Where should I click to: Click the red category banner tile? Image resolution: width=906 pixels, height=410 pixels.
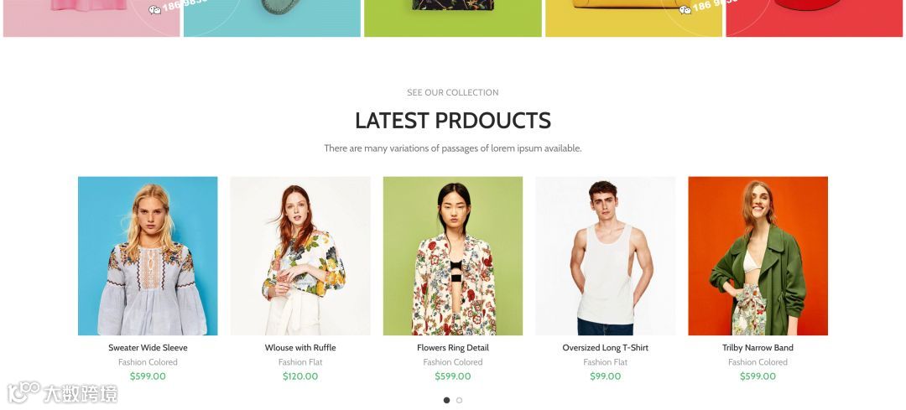tap(814, 18)
